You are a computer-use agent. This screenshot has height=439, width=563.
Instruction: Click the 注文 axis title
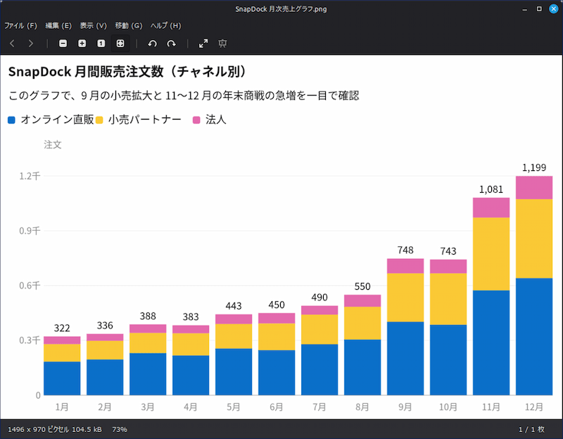(53, 145)
